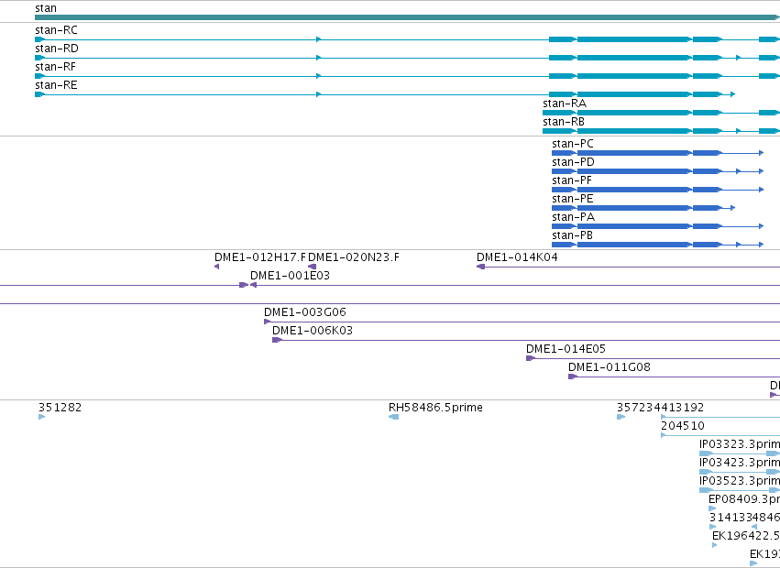Viewport: 780px width, 568px height.
Task: Click the large stan-PA protein coding block
Action: (634, 226)
